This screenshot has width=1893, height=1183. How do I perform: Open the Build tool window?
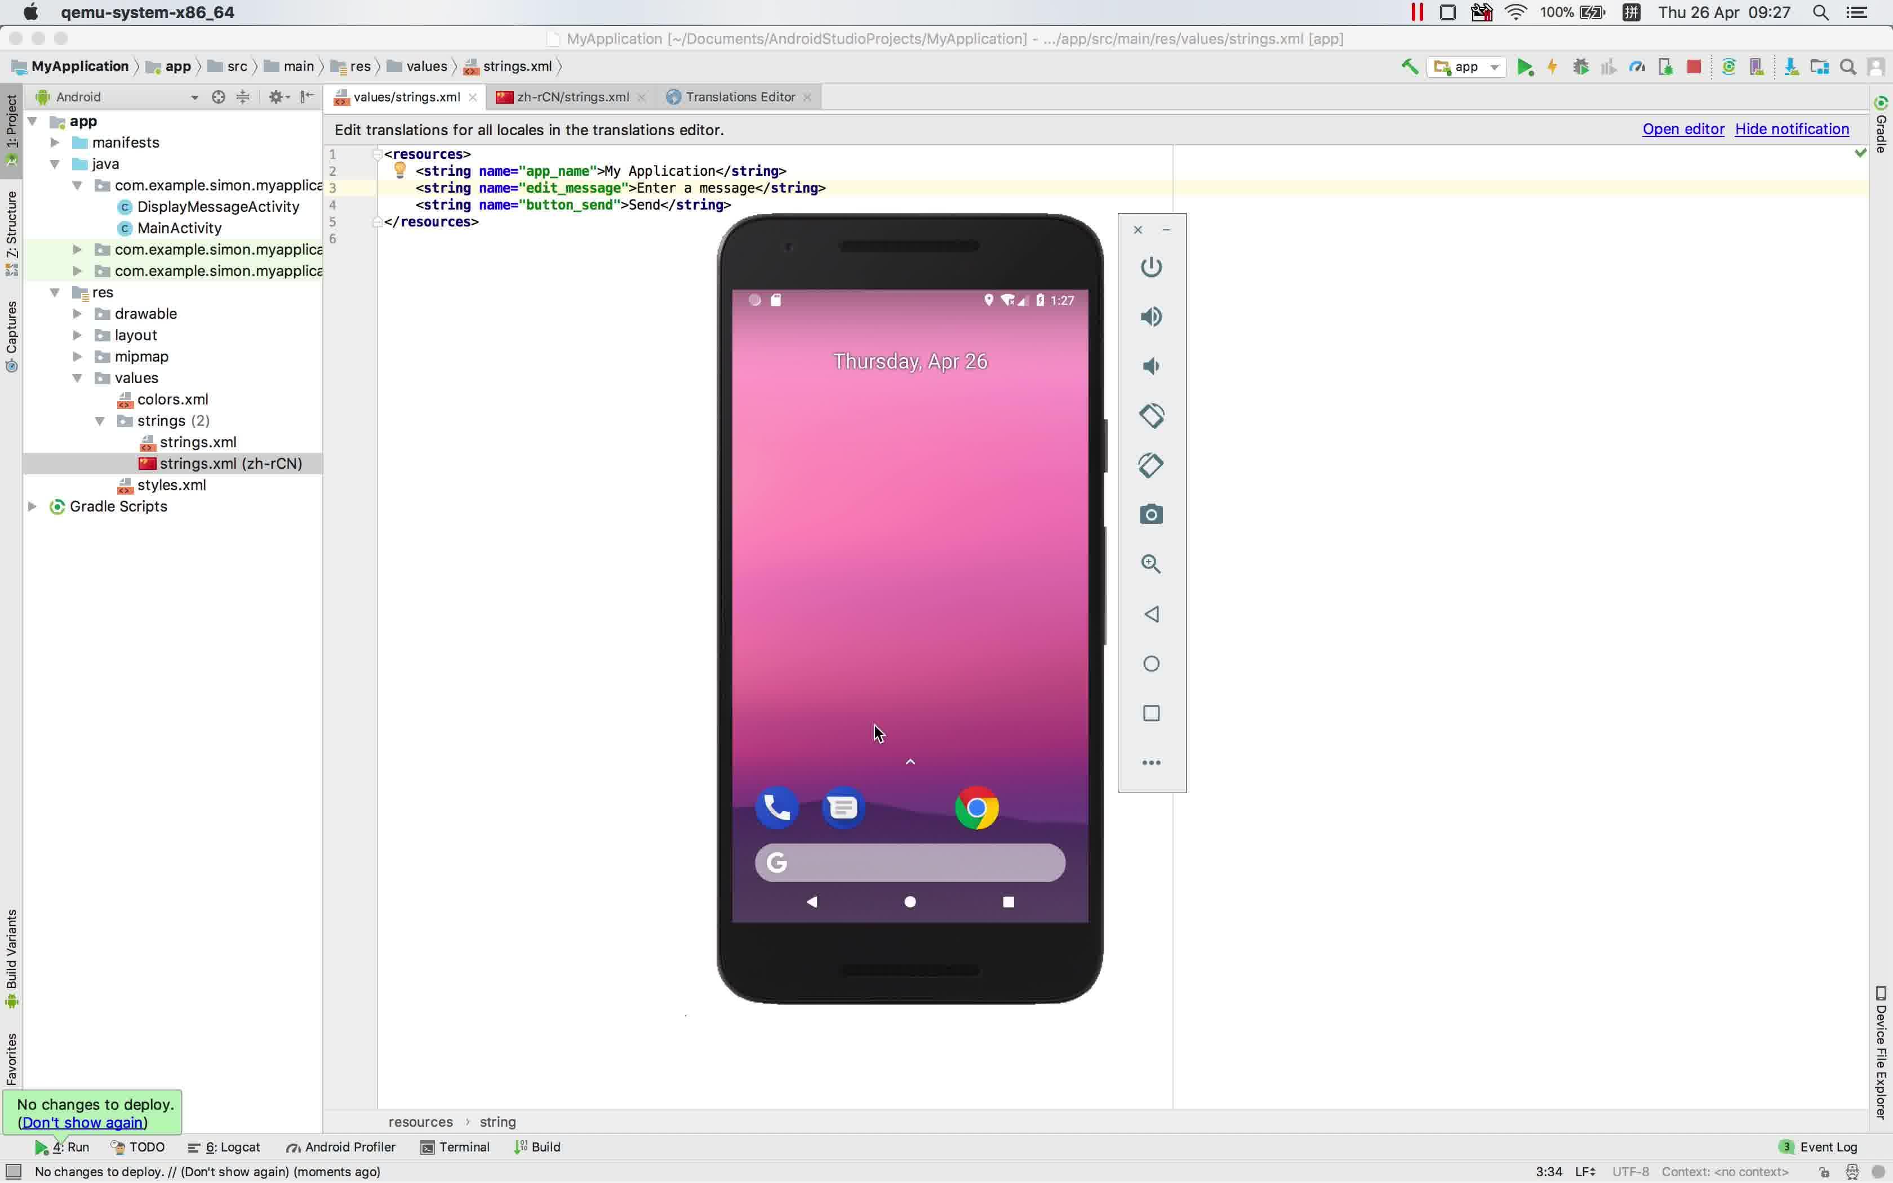click(x=537, y=1147)
